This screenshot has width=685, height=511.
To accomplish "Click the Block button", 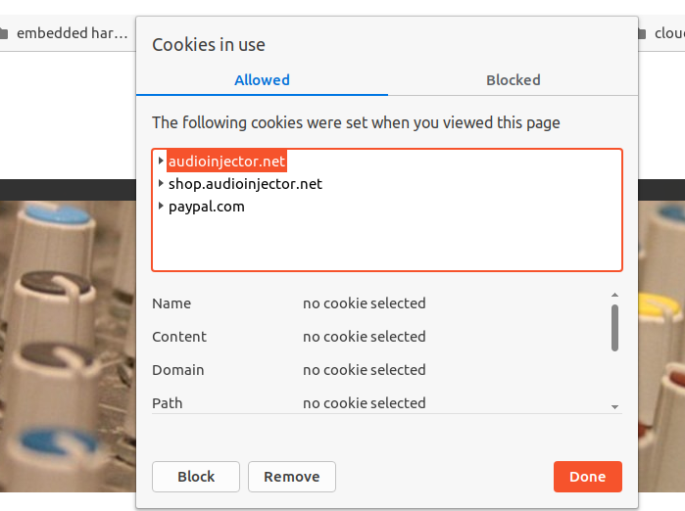I will [x=196, y=477].
